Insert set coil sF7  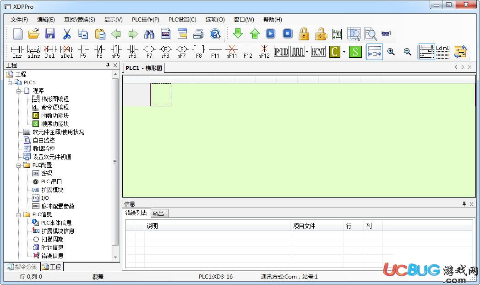pyautogui.click(x=182, y=52)
